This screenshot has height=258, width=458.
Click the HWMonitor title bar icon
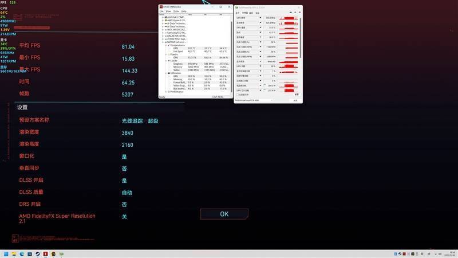[x=161, y=7]
